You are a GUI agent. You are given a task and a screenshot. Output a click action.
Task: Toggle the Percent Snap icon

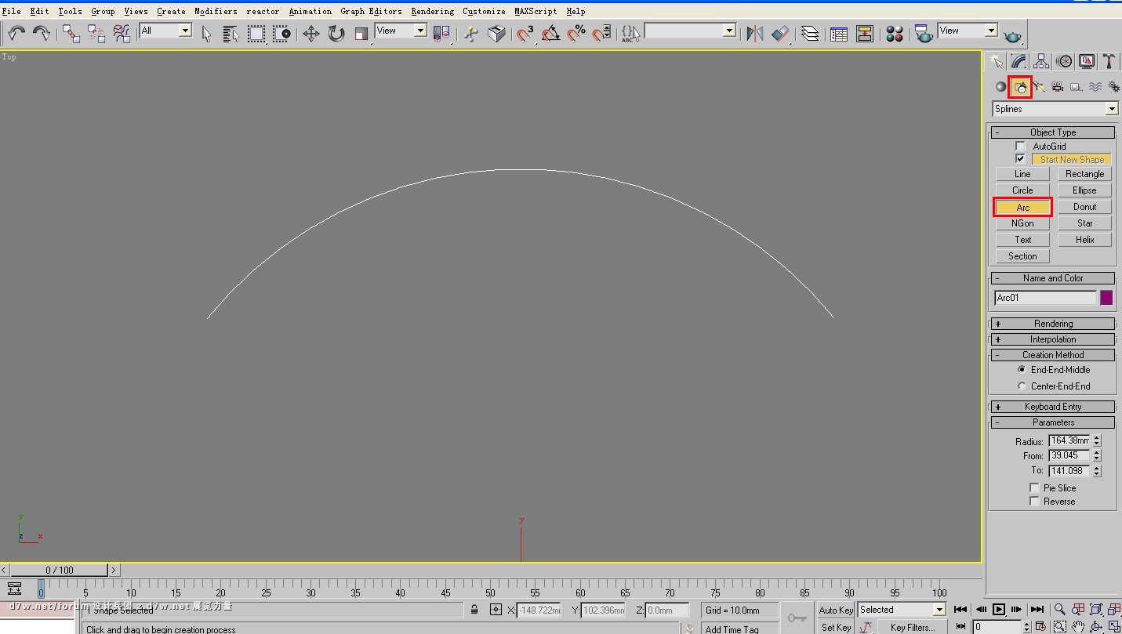coord(576,33)
